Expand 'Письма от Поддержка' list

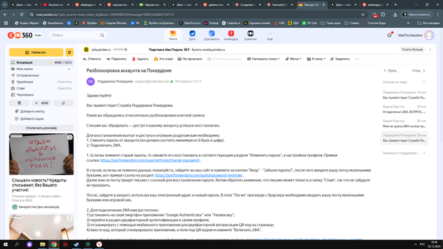point(404,153)
